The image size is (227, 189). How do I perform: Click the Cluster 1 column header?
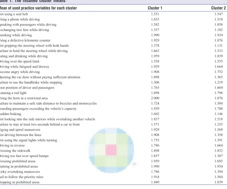[x=155, y=8]
